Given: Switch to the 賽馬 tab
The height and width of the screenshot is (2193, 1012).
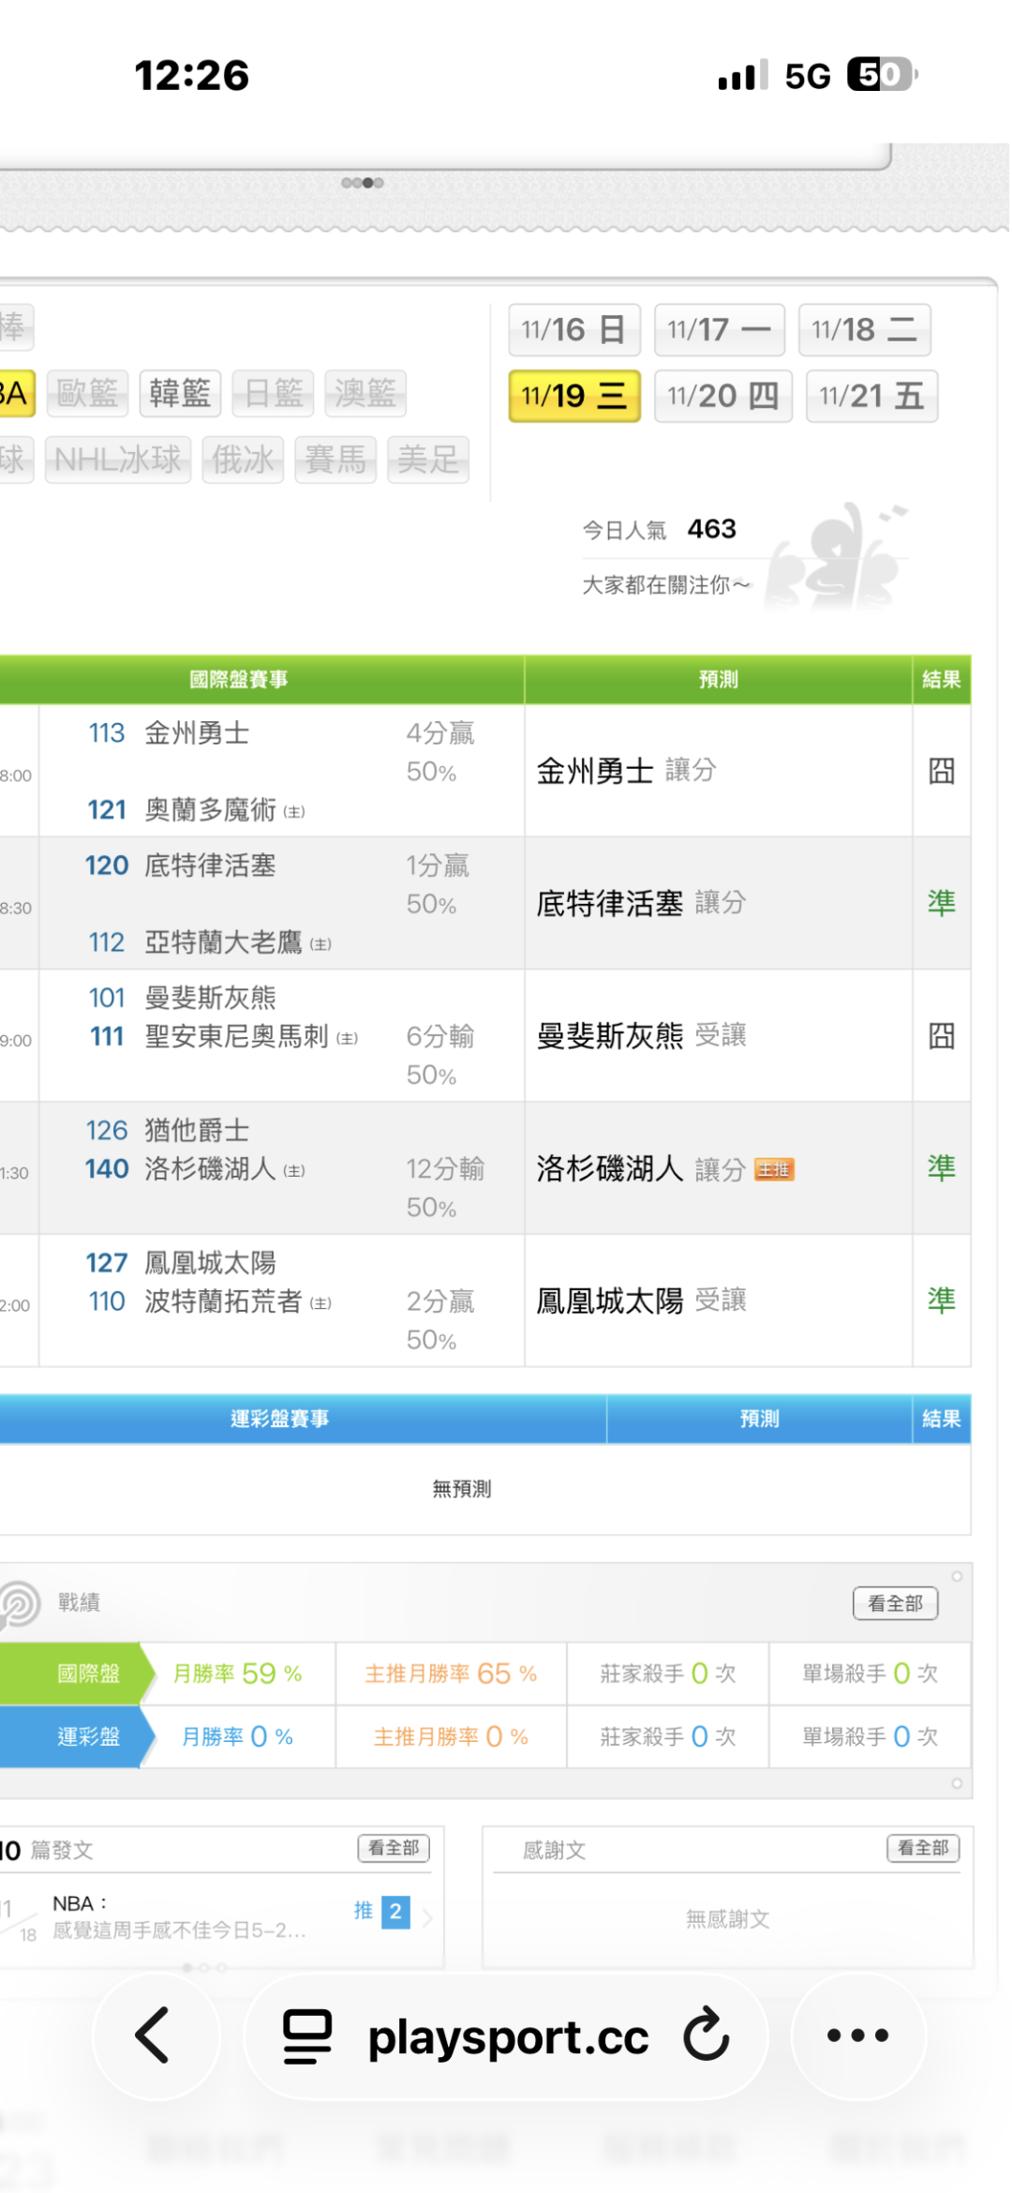Looking at the screenshot, I should pyautogui.click(x=335, y=459).
